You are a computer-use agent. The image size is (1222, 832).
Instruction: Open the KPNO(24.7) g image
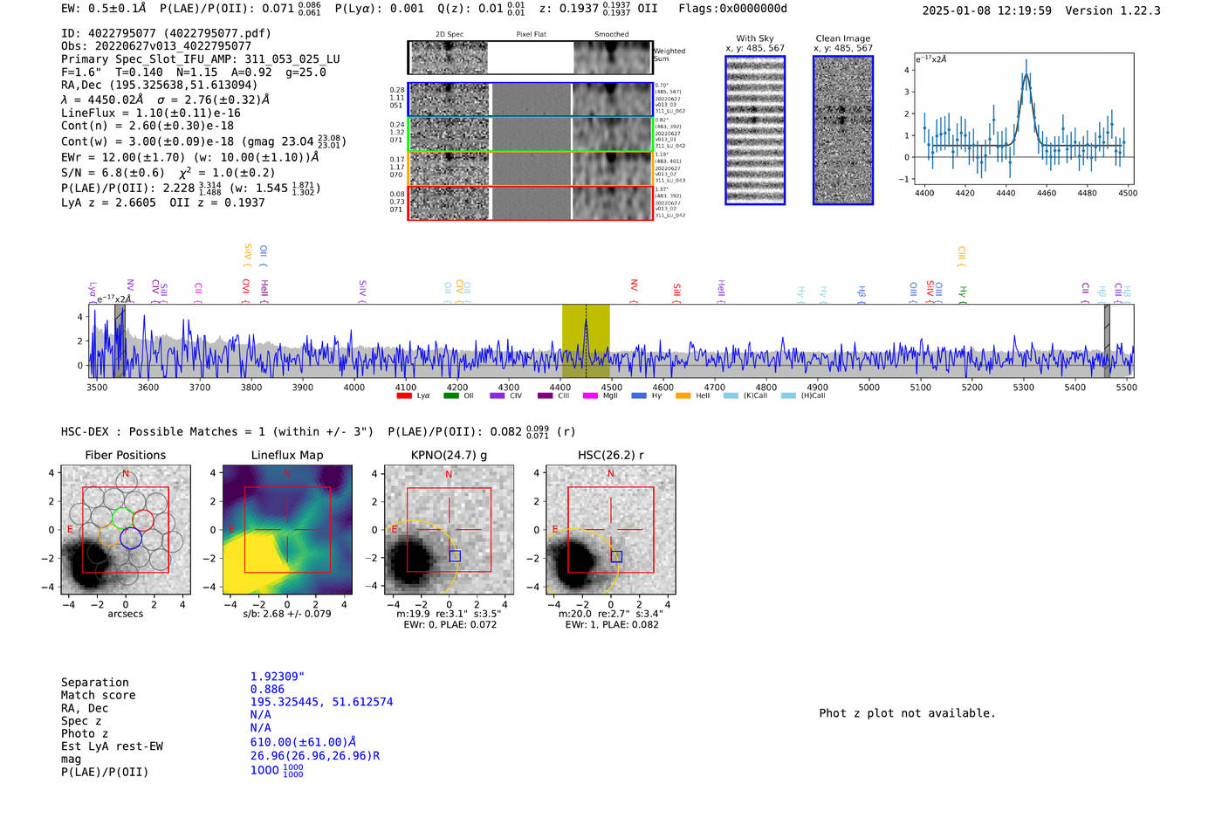pos(449,530)
